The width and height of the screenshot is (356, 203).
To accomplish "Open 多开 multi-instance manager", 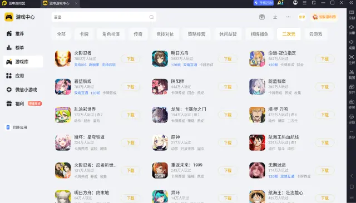I will (352, 90).
